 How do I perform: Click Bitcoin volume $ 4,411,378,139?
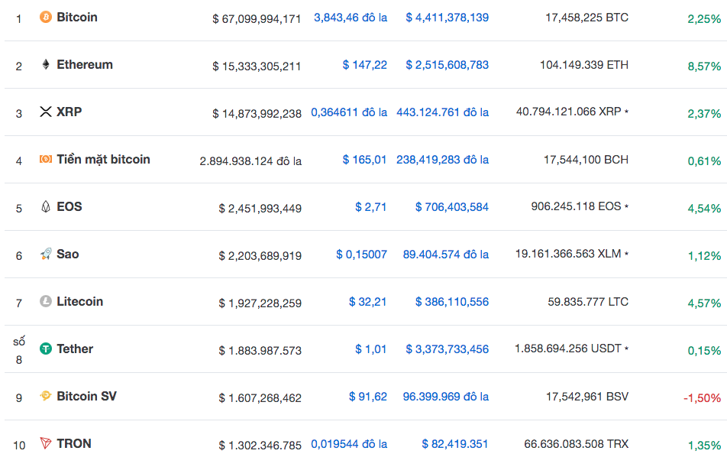coord(448,18)
